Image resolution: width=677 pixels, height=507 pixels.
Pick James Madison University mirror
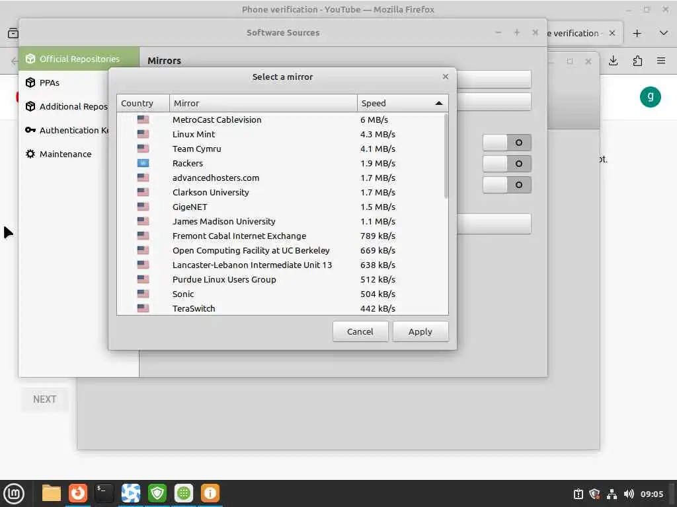[x=282, y=222]
